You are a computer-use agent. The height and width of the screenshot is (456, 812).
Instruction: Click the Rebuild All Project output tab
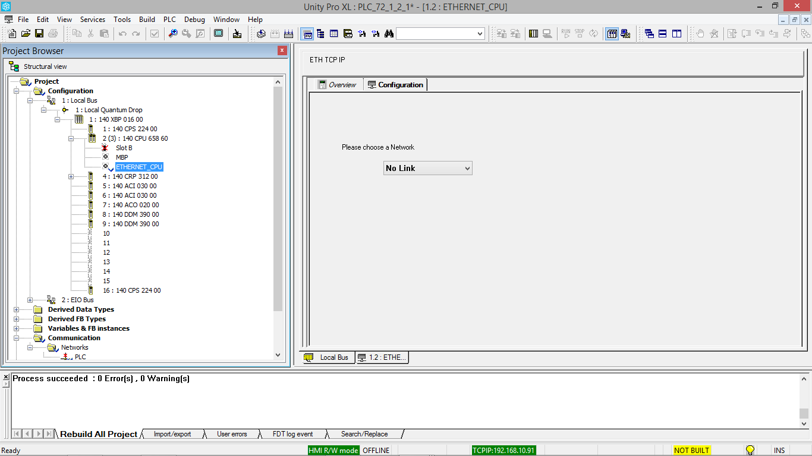(x=97, y=434)
